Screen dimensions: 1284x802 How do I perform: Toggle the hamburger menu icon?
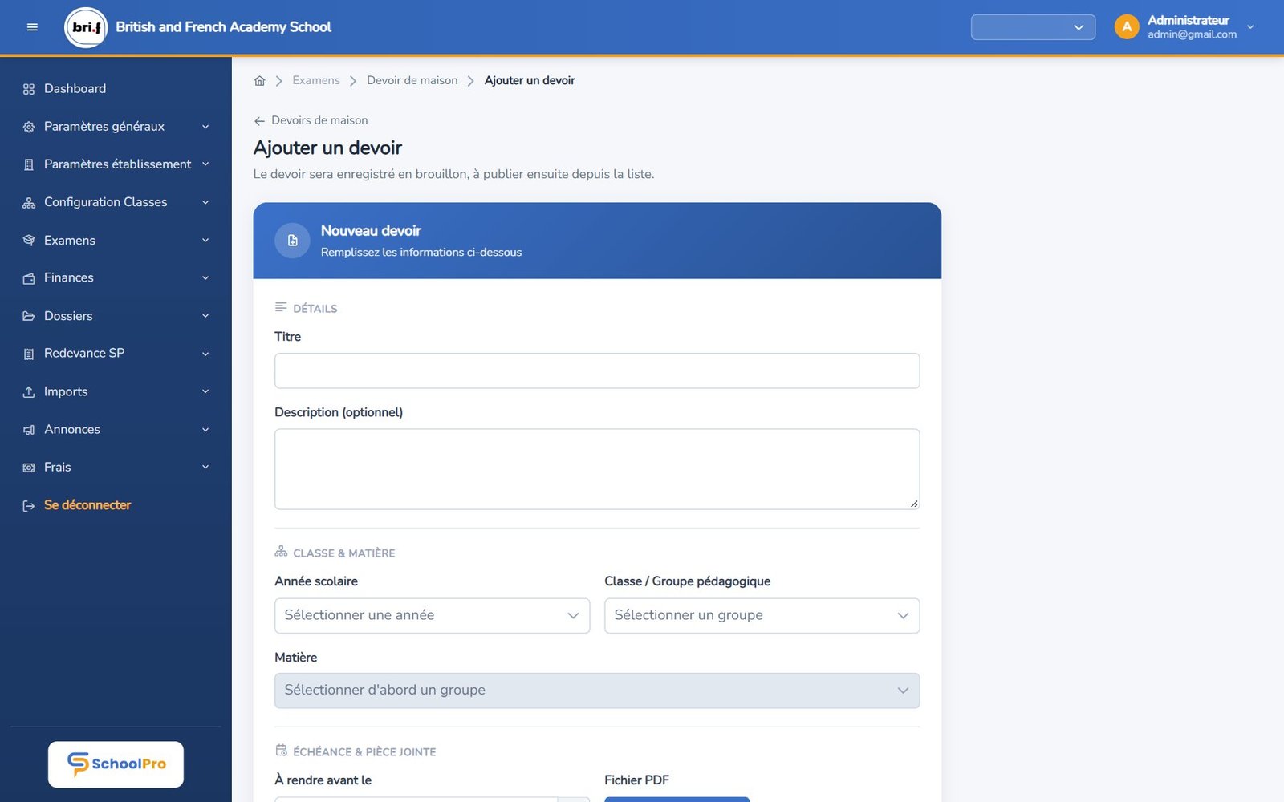[32, 27]
